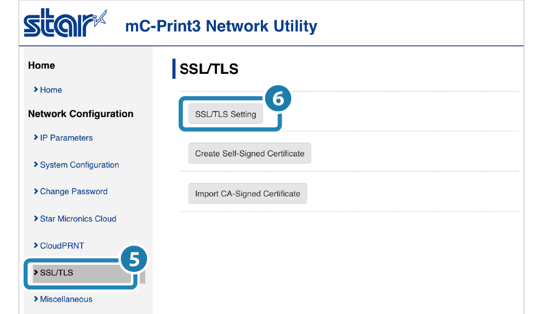The image size is (548, 314).
Task: Open the Change Password page
Action: coord(73,191)
